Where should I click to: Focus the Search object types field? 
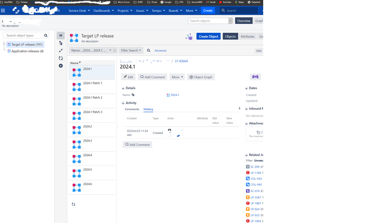pos(24,35)
